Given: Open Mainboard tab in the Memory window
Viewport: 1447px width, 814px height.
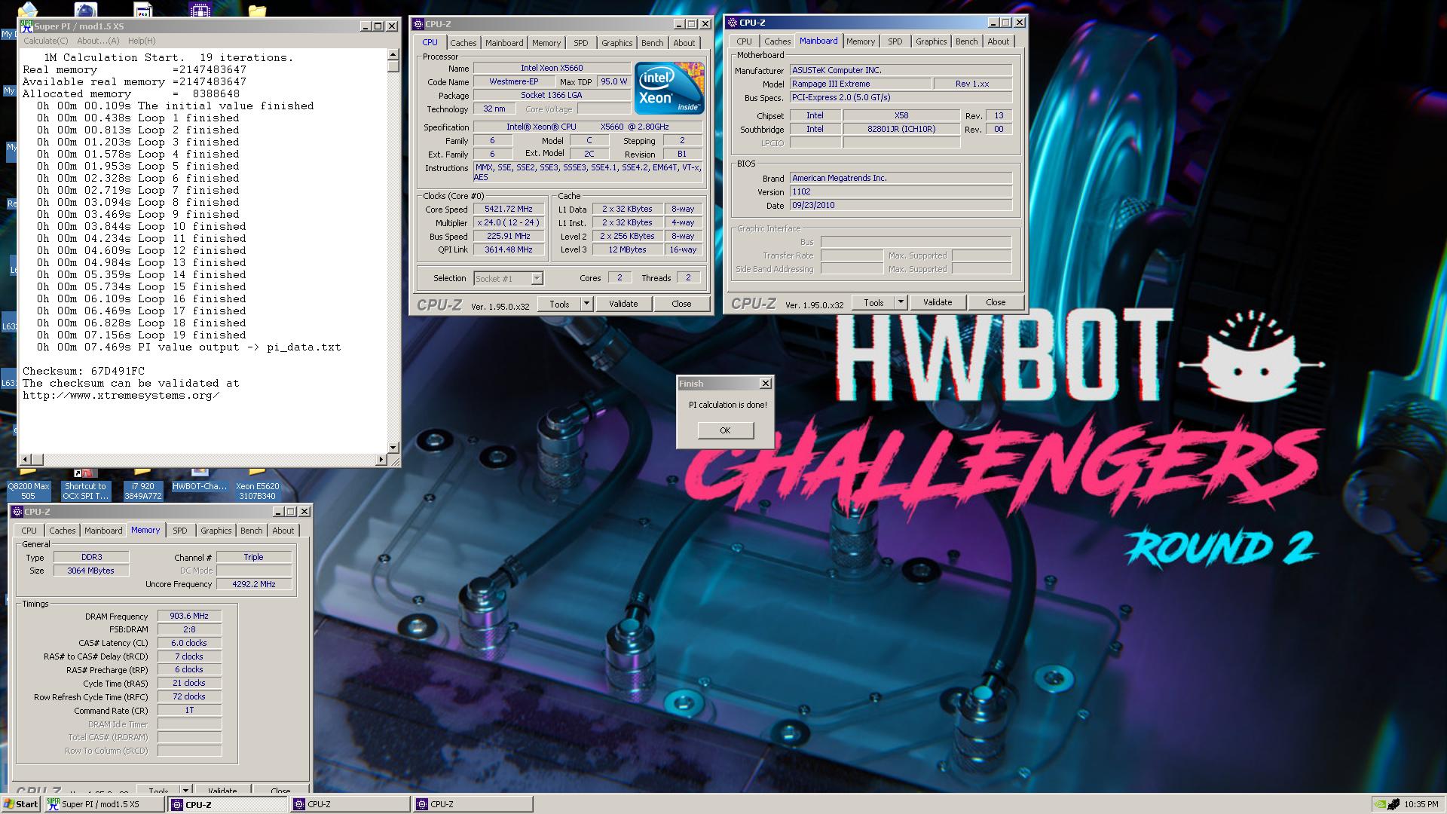Looking at the screenshot, I should 103,531.
